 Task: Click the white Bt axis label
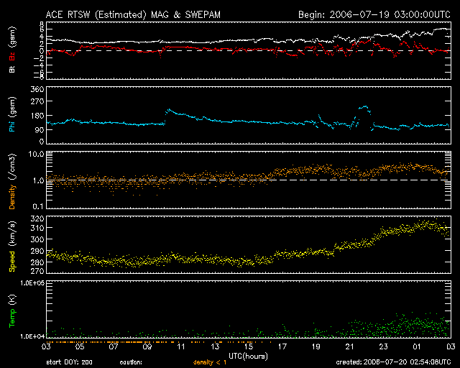(x=12, y=69)
